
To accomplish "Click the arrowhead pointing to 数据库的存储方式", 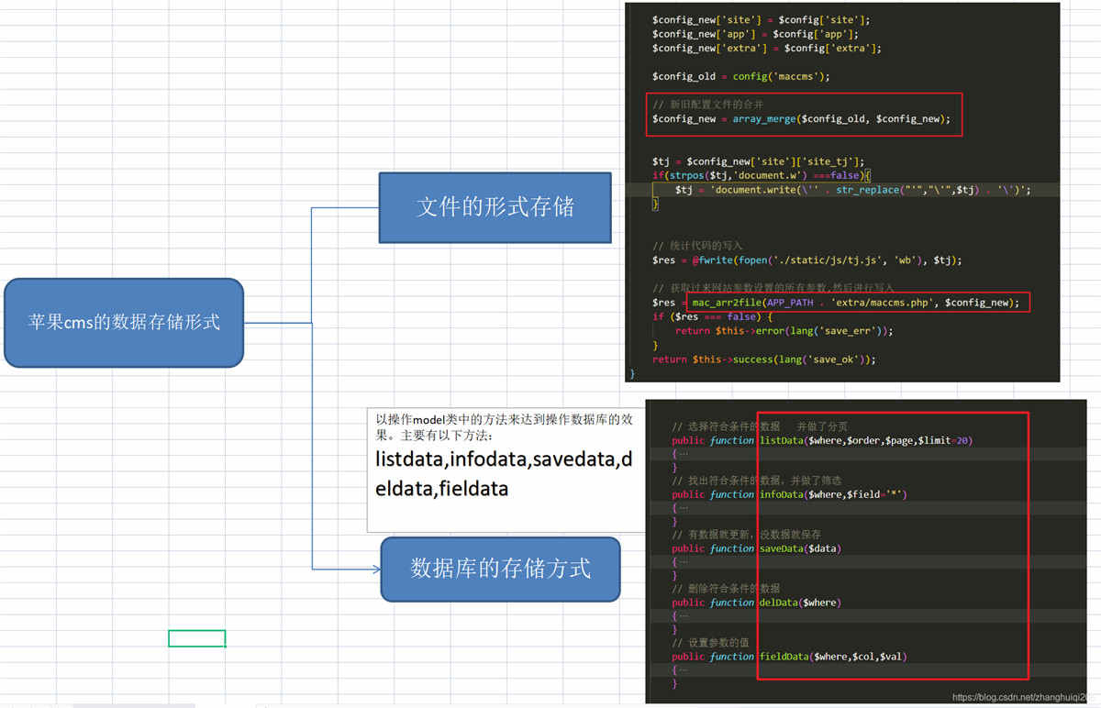I will pos(375,570).
